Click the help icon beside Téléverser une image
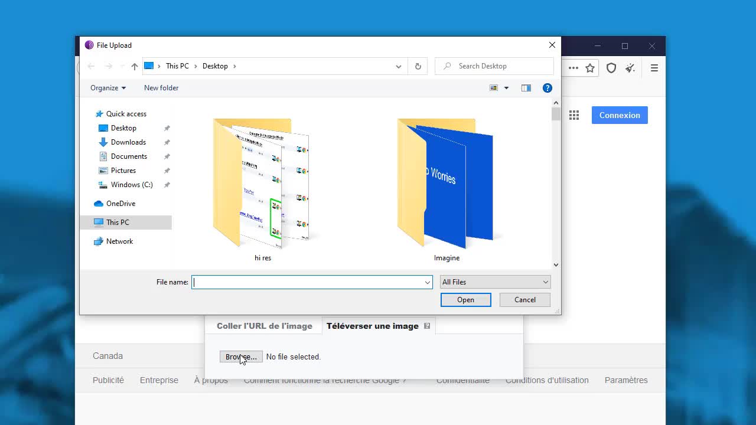The width and height of the screenshot is (756, 425). coord(427,326)
